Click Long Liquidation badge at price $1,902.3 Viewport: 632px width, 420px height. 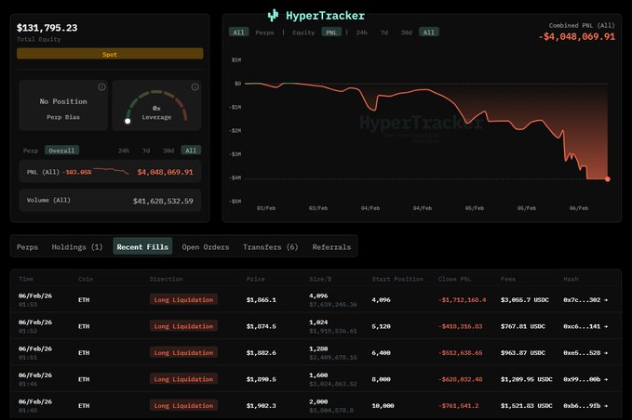[x=183, y=405]
